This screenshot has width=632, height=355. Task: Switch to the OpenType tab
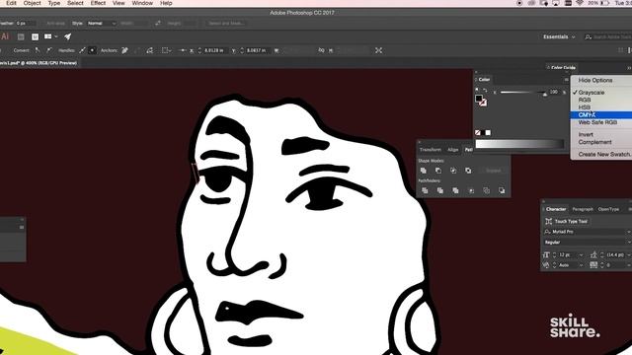point(608,209)
